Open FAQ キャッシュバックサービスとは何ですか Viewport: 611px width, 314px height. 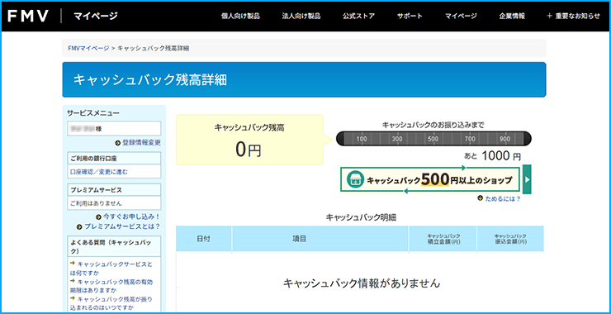pyautogui.click(x=111, y=269)
